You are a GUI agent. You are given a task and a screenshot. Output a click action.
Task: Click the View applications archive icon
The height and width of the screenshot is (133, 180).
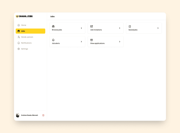click(x=91, y=40)
